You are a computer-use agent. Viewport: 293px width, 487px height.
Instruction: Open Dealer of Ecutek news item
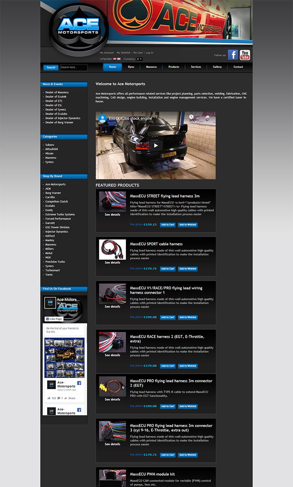(x=56, y=96)
